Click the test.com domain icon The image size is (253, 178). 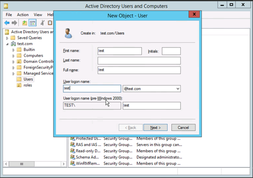click(x=13, y=44)
